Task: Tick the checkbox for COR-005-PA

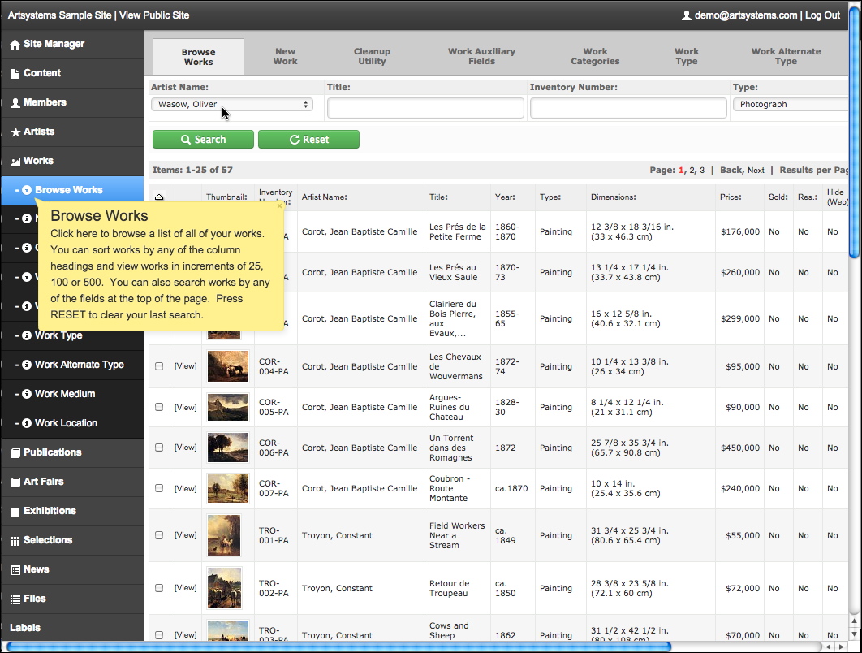Action: [x=159, y=407]
